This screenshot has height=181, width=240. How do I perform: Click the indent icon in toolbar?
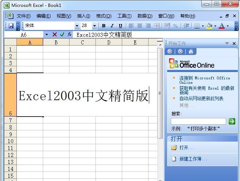tap(186, 26)
